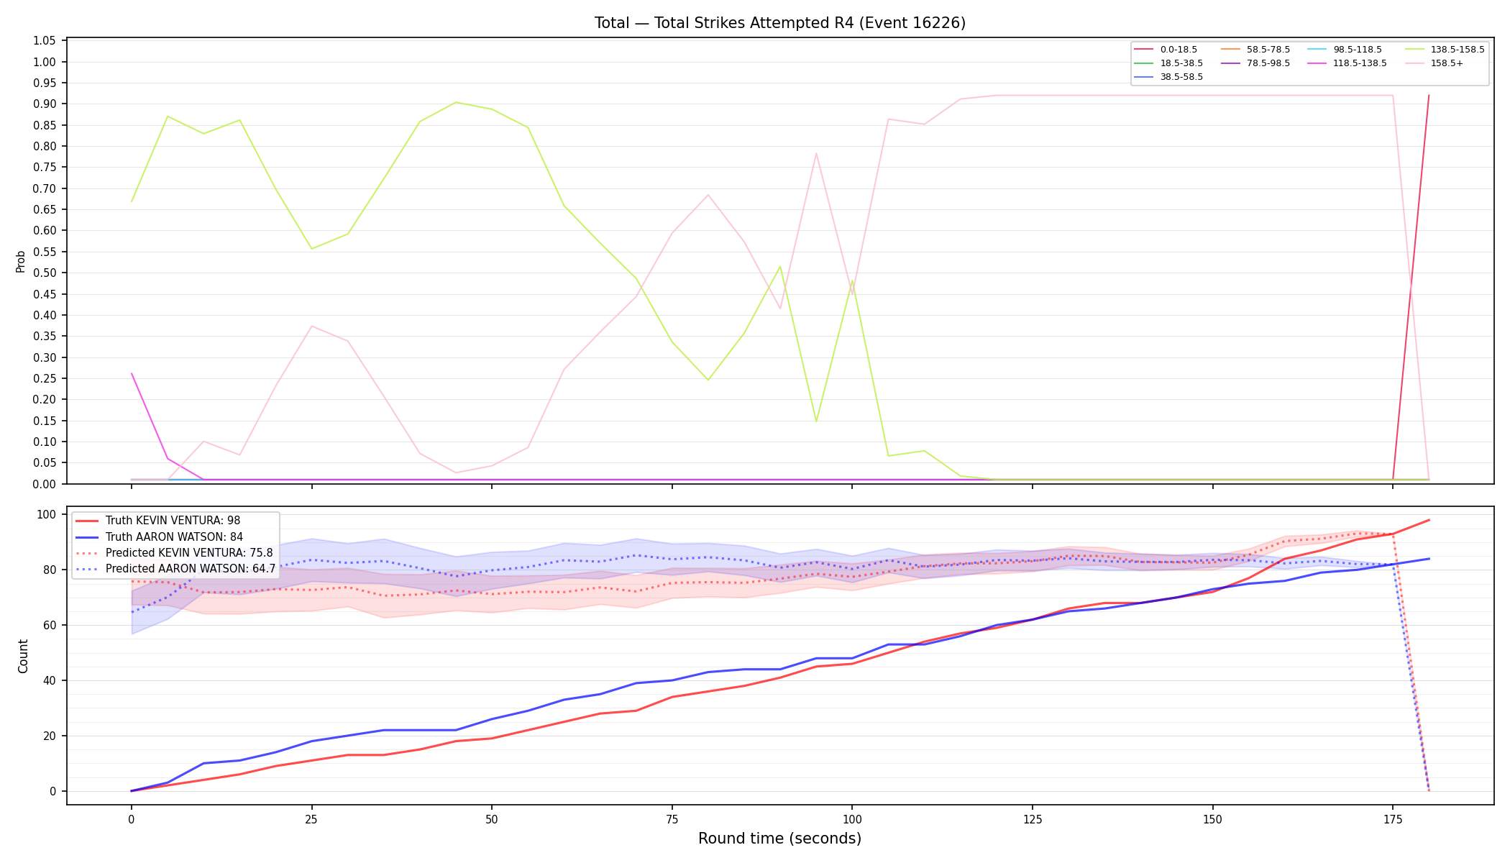Click the '1.05' tick on the Prob axis
Image resolution: width=1510 pixels, height=863 pixels.
(45, 41)
